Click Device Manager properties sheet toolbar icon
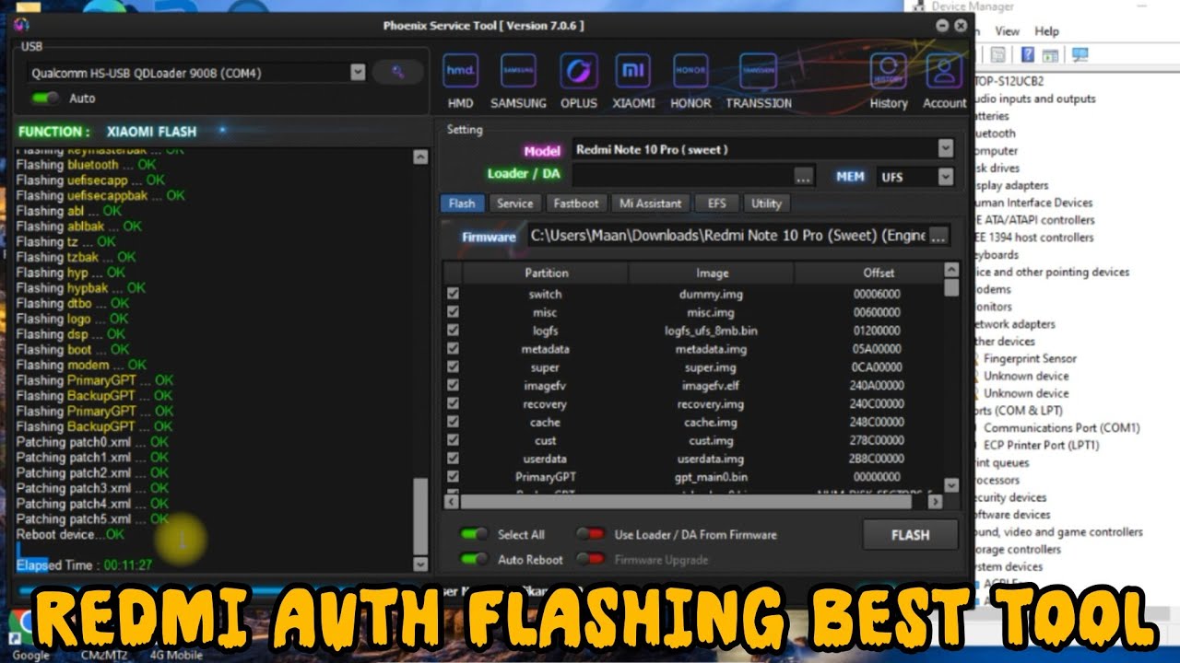 (x=997, y=55)
